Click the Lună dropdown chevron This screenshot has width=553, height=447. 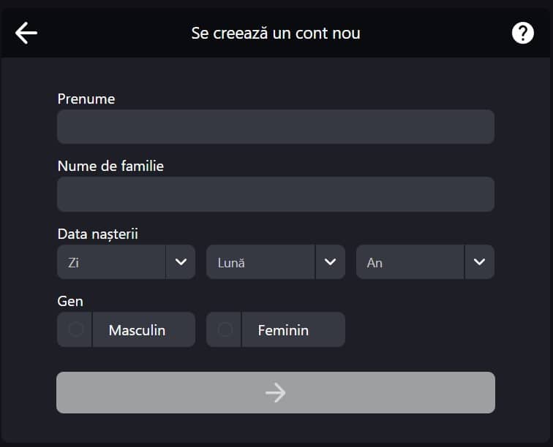pos(330,262)
